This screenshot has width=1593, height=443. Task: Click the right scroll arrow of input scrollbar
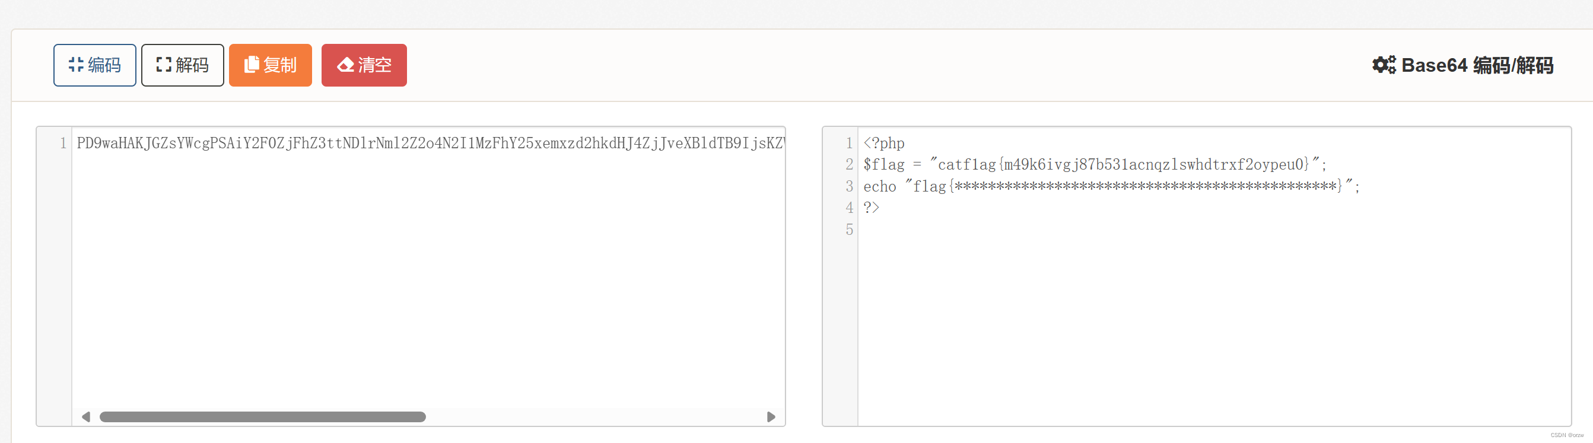tap(771, 417)
